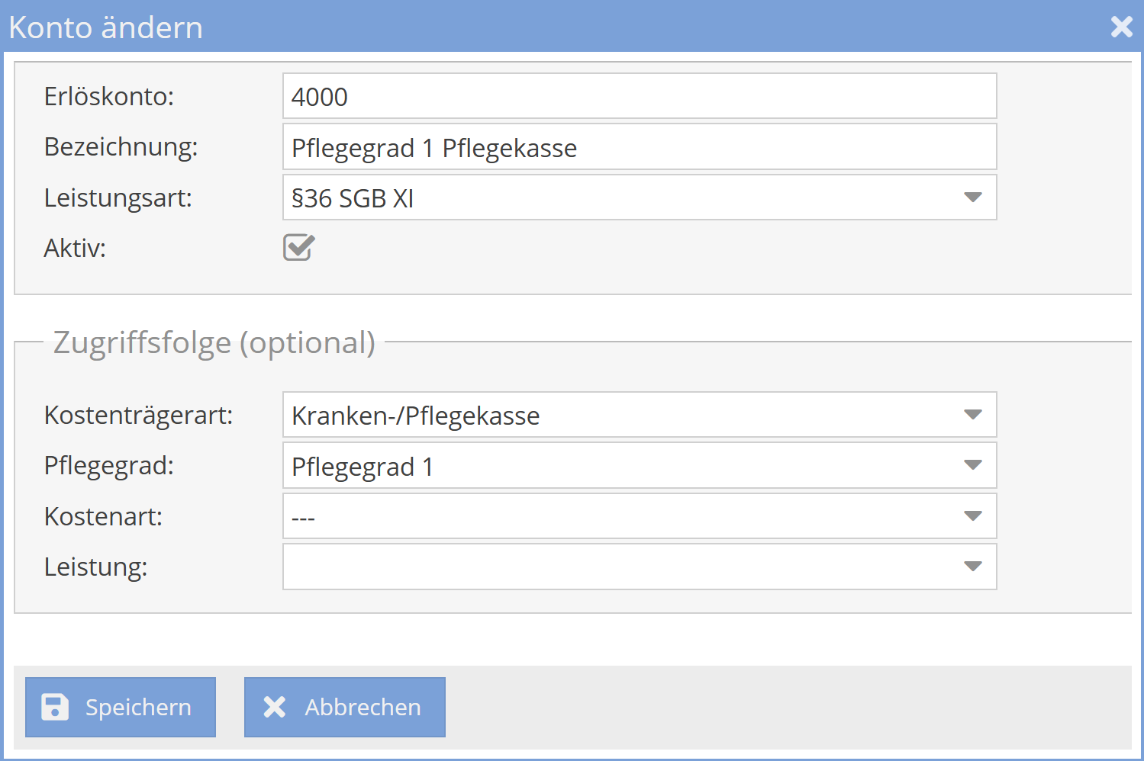Screen dimensions: 1144x761
Task: Expand the Kostenart dropdown arrow
Action: (972, 516)
